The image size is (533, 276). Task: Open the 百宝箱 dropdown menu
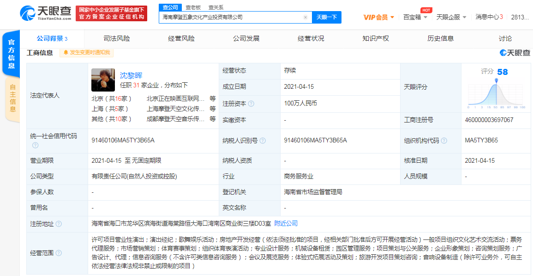tap(415, 17)
